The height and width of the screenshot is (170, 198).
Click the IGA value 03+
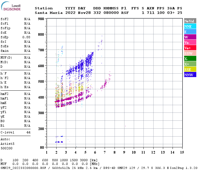(171, 13)
